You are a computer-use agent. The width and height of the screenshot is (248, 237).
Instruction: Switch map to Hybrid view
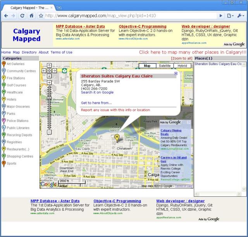tap(182, 66)
